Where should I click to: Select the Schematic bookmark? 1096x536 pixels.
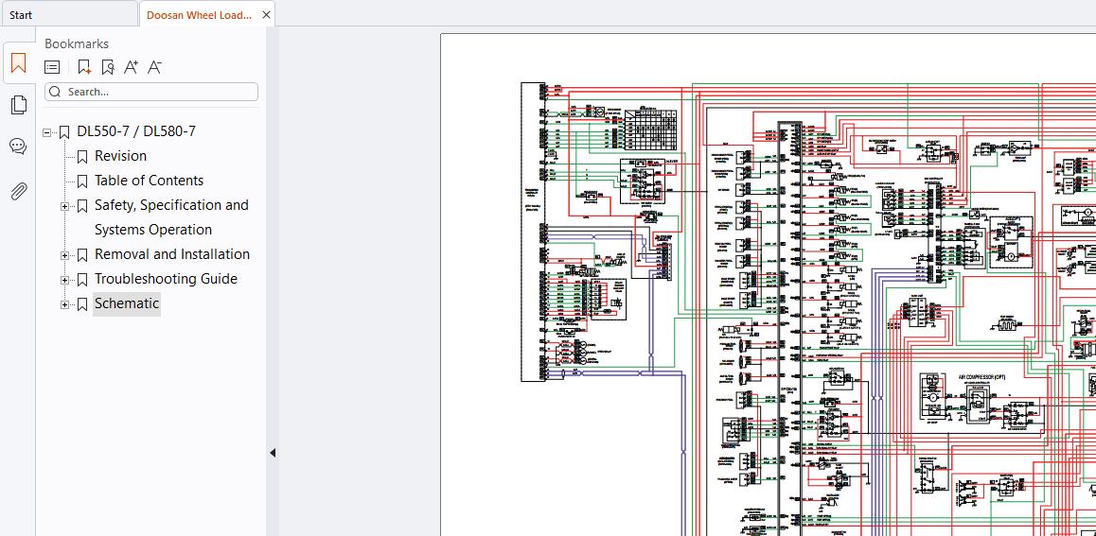click(127, 303)
